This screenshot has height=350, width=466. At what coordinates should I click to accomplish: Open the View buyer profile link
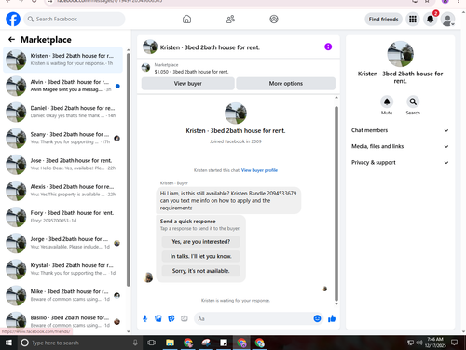[259, 170]
